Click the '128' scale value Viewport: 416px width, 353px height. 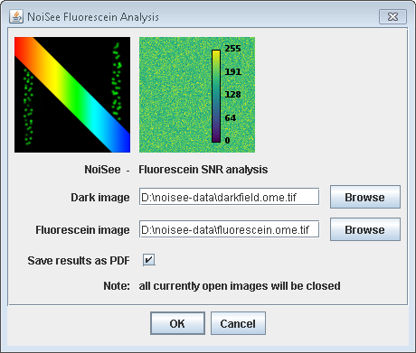232,95
